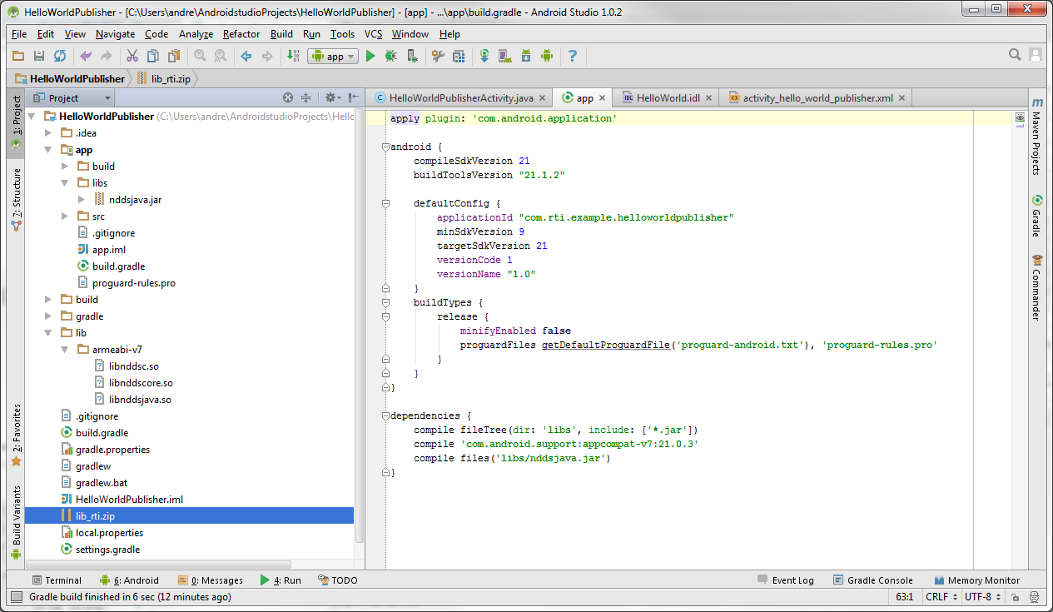1053x612 pixels.
Task: Open SDK Manager toolbar icon
Action: 526,56
